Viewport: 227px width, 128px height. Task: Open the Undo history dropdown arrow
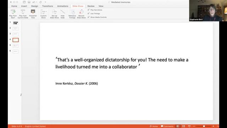pos(37,2)
